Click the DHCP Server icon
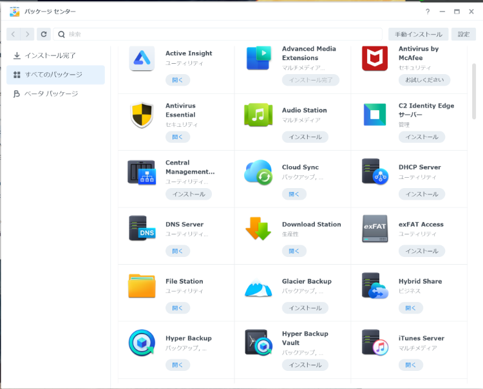 pos(375,172)
